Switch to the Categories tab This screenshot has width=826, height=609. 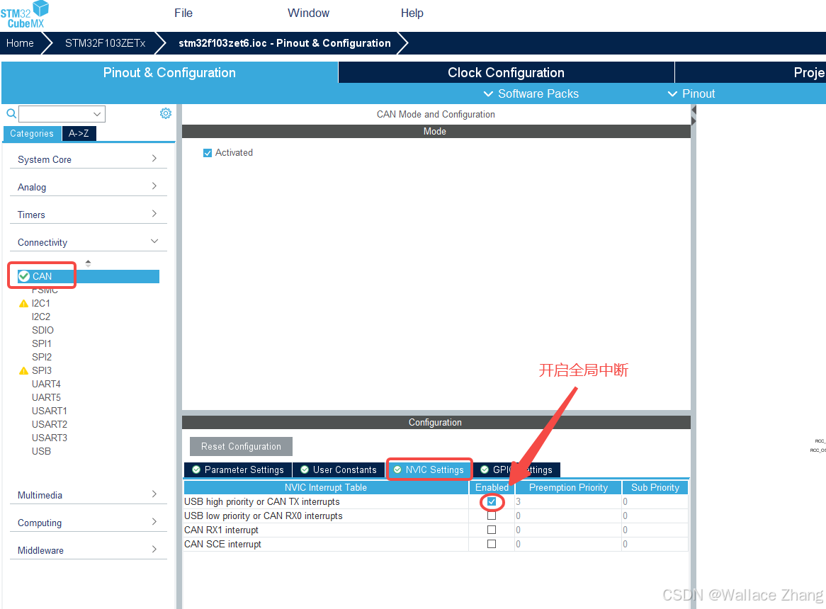coord(32,134)
